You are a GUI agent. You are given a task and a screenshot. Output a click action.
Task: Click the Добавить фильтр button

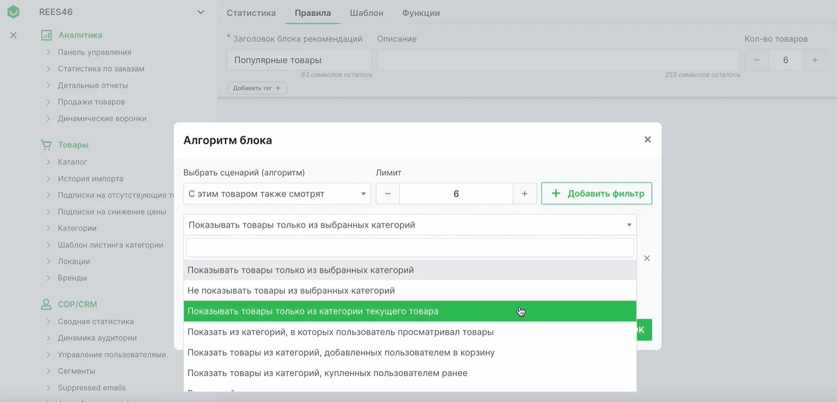coord(596,194)
